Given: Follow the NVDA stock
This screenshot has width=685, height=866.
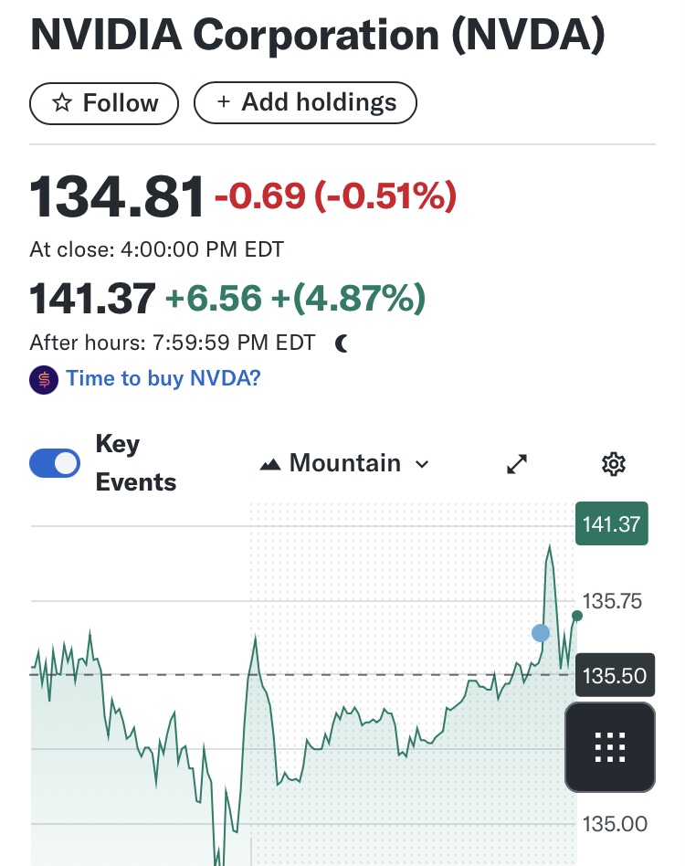Looking at the screenshot, I should pyautogui.click(x=104, y=103).
